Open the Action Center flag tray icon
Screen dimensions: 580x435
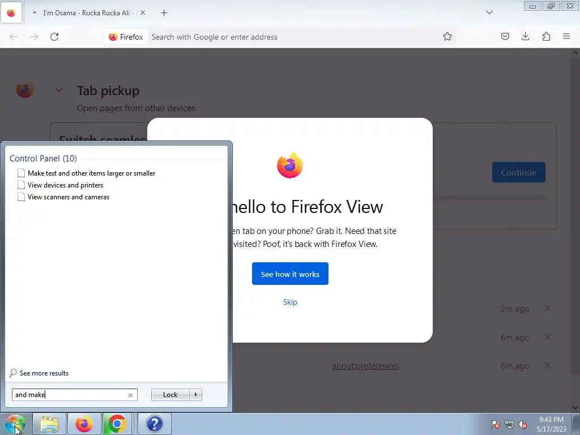[496, 424]
